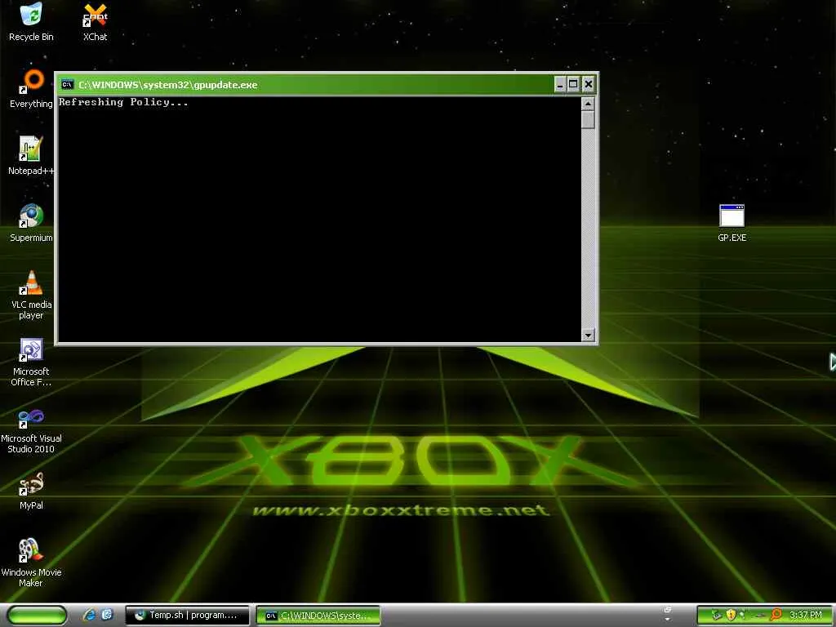Select the Supermium browser shortcut
The width and height of the screenshot is (836, 627).
31,222
